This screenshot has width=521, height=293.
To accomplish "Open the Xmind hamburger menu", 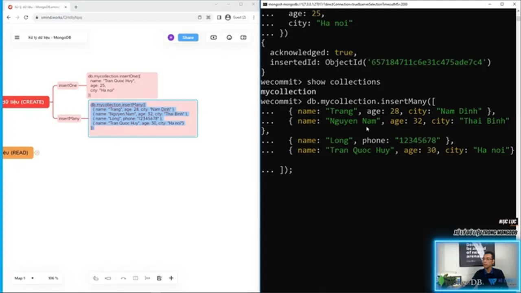I will (17, 37).
